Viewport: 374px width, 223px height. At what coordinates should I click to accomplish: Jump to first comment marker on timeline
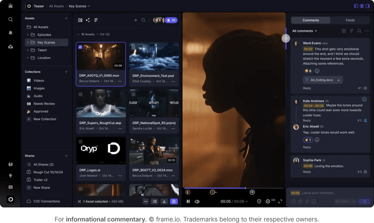(x=188, y=192)
